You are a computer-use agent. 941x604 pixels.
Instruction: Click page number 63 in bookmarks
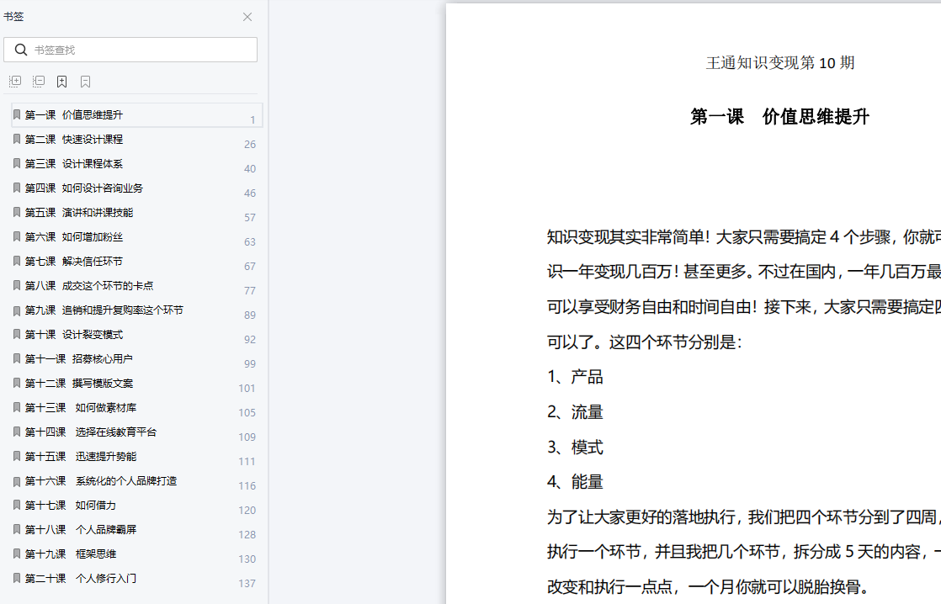click(250, 242)
